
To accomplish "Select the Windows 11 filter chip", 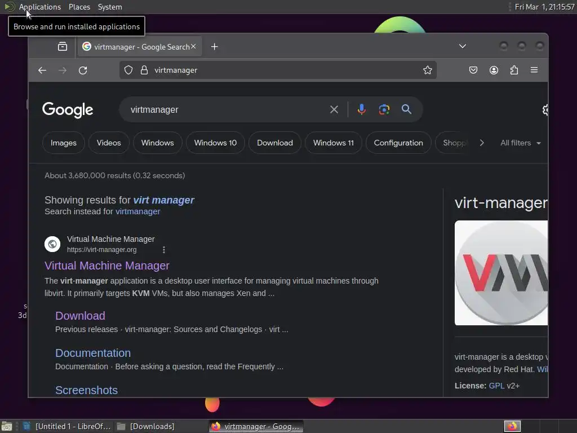I will [x=334, y=143].
